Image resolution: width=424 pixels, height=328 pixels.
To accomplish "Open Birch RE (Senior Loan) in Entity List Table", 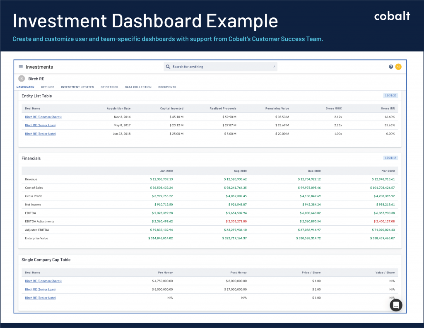I will [40, 125].
